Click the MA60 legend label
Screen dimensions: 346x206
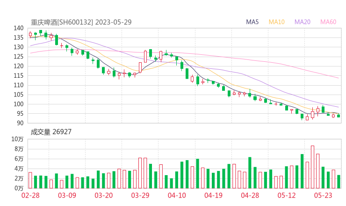coord(328,22)
